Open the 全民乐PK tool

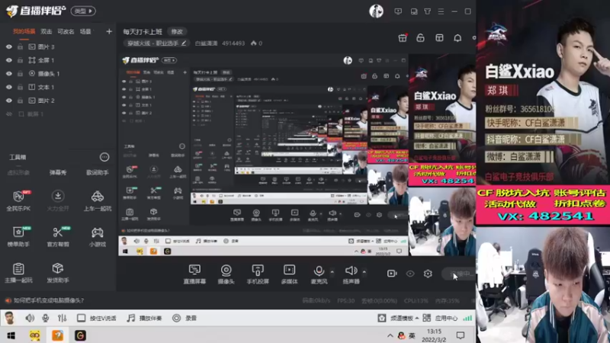point(18,200)
